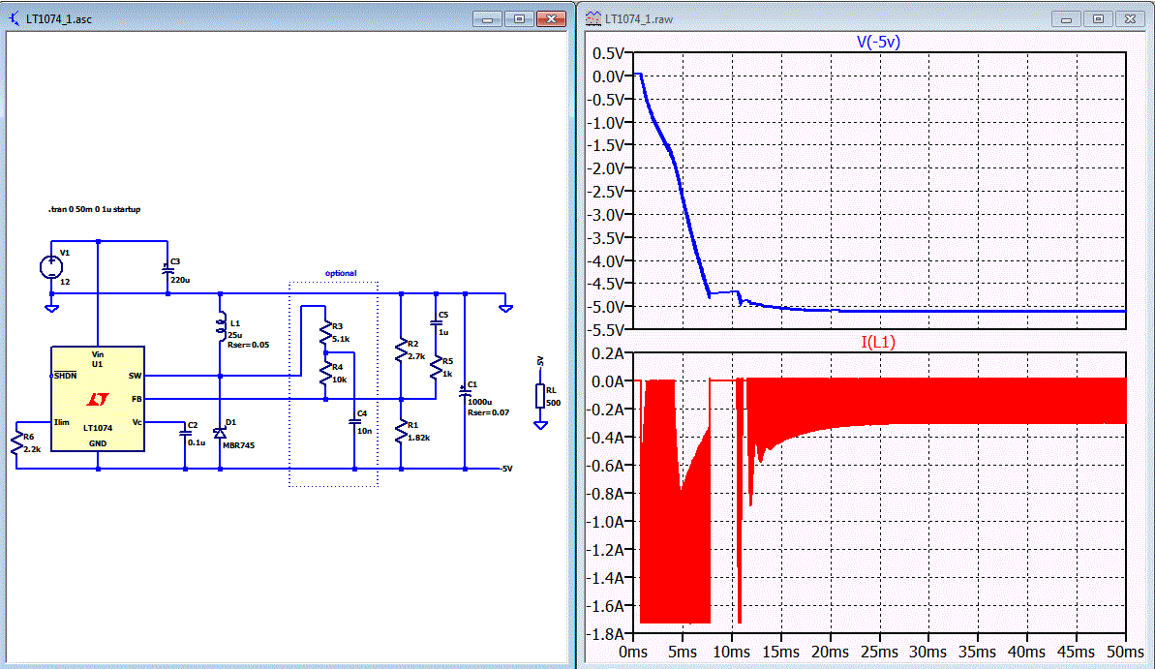Image resolution: width=1155 pixels, height=669 pixels.
Task: Close the LT1074_1.asc schematic window
Action: point(551,18)
